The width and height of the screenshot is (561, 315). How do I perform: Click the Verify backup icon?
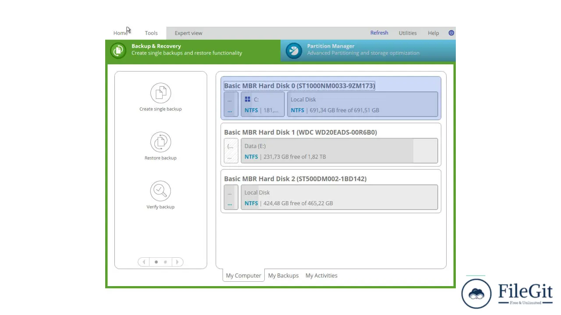(x=160, y=191)
